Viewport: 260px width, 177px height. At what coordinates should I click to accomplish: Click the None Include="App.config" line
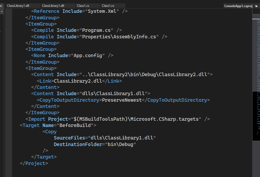coord(72,56)
